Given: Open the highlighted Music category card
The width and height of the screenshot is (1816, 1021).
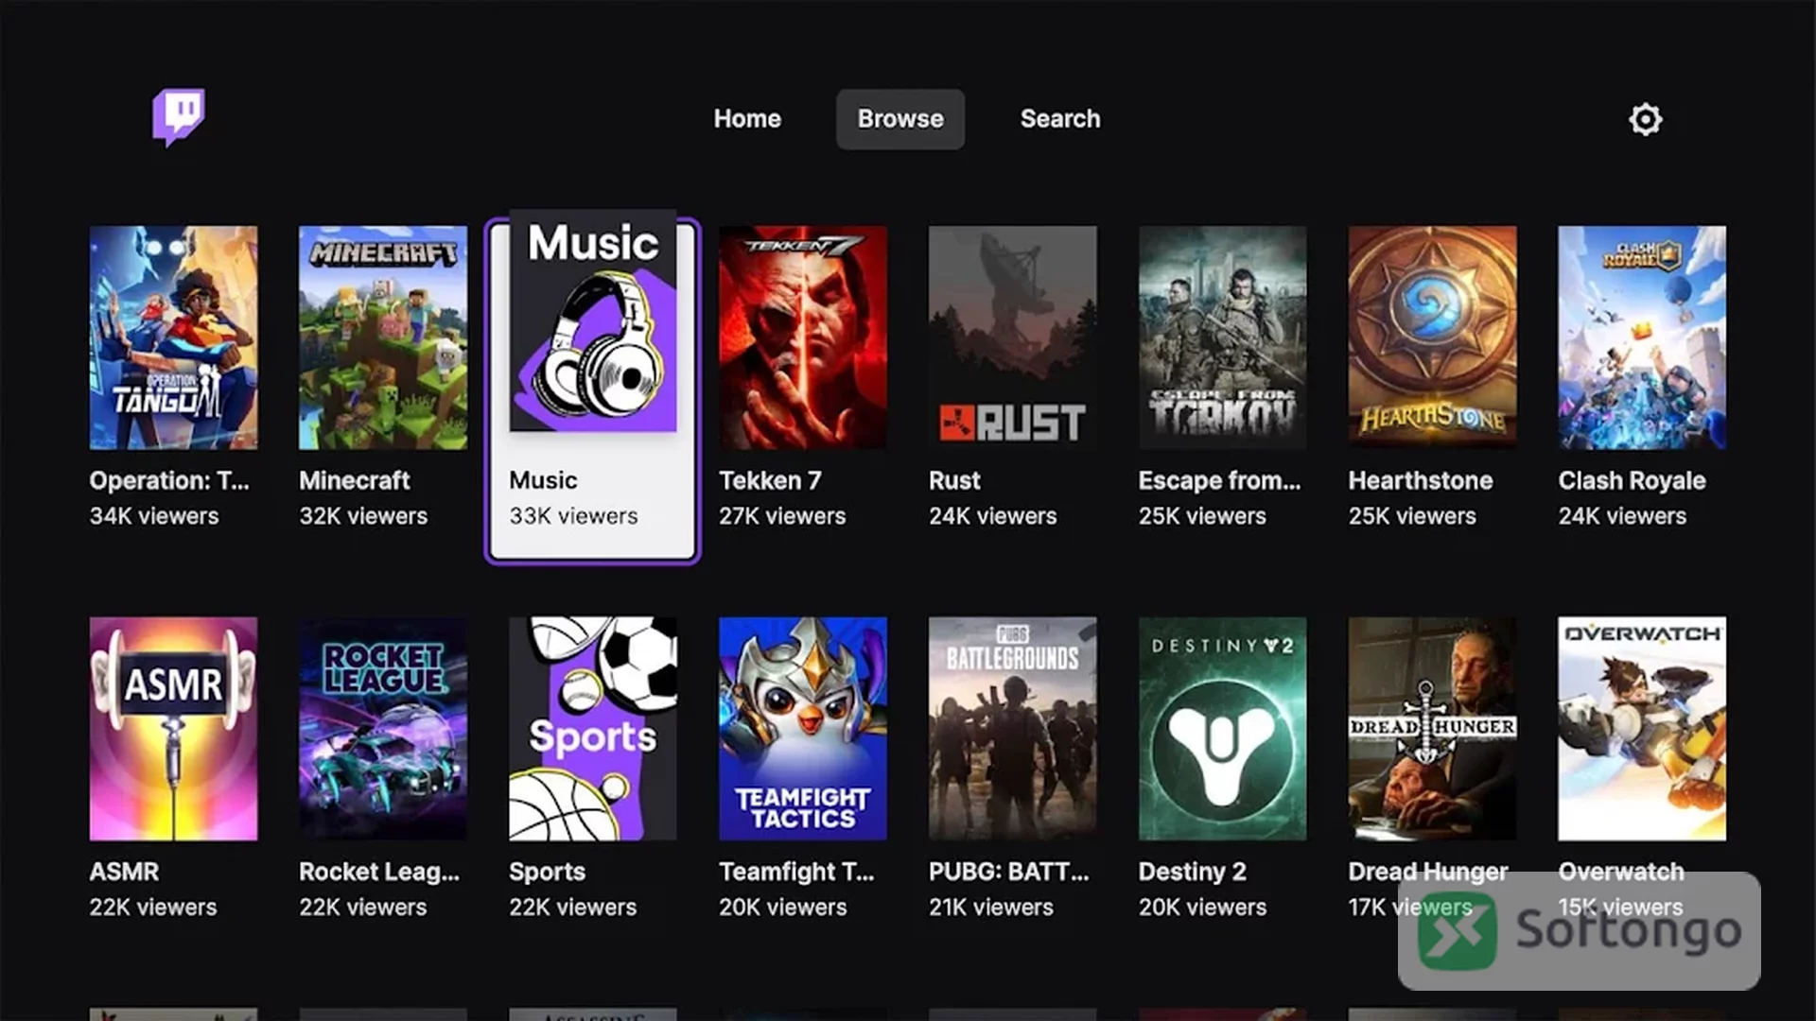Looking at the screenshot, I should click(593, 390).
